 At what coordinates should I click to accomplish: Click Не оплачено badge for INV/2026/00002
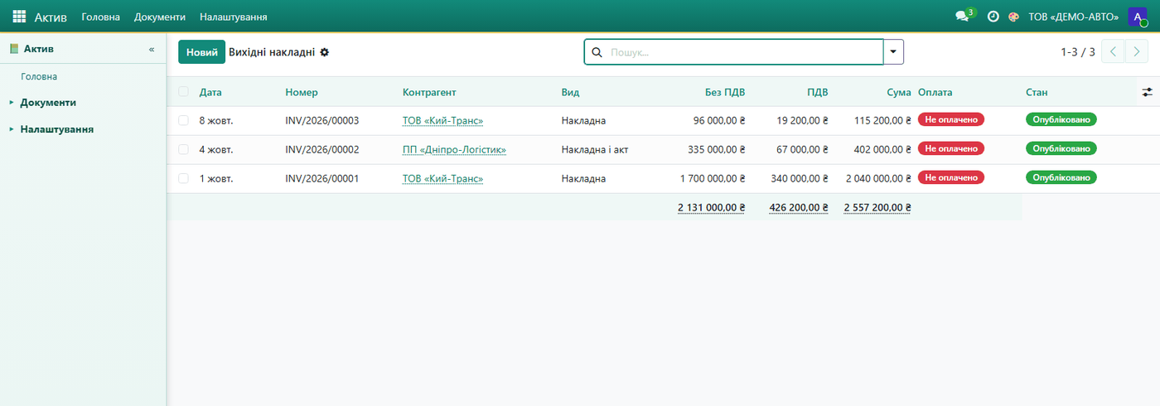tap(951, 149)
